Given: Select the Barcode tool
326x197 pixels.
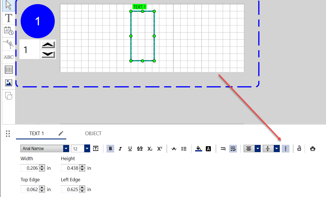Looking at the screenshot, I should [x=9, y=69].
